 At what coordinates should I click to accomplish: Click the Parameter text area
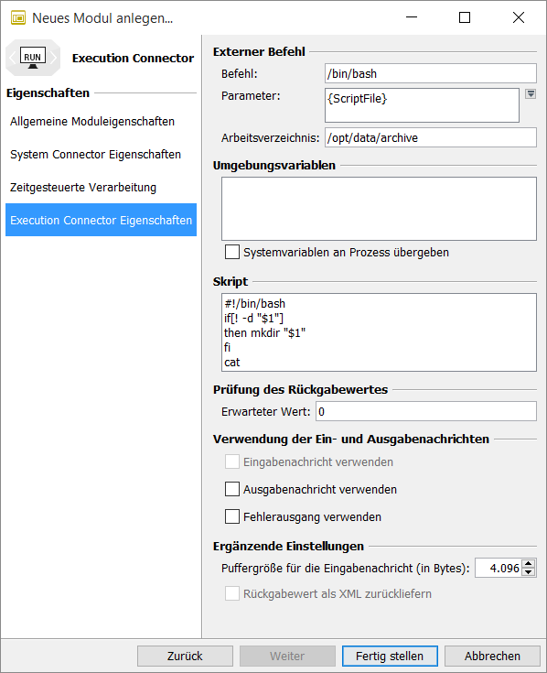[422, 105]
